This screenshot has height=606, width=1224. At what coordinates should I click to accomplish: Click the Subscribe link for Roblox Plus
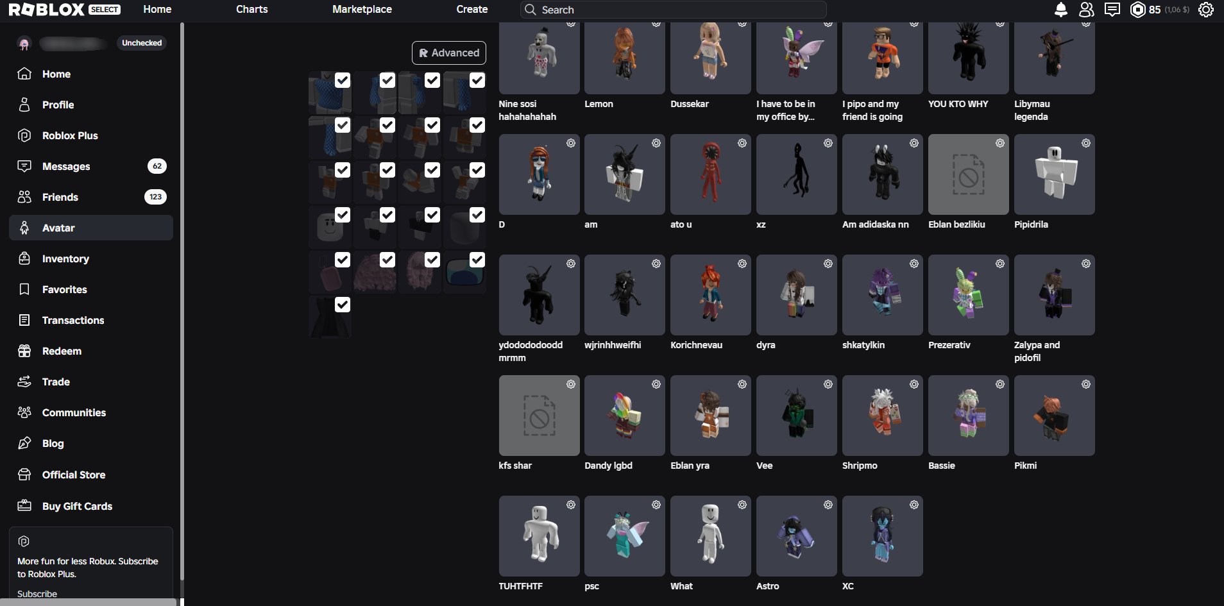tap(37, 594)
